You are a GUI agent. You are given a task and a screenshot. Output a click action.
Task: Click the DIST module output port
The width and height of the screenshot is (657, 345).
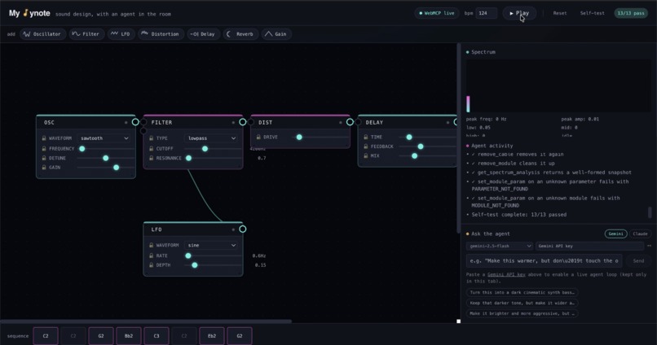point(350,122)
